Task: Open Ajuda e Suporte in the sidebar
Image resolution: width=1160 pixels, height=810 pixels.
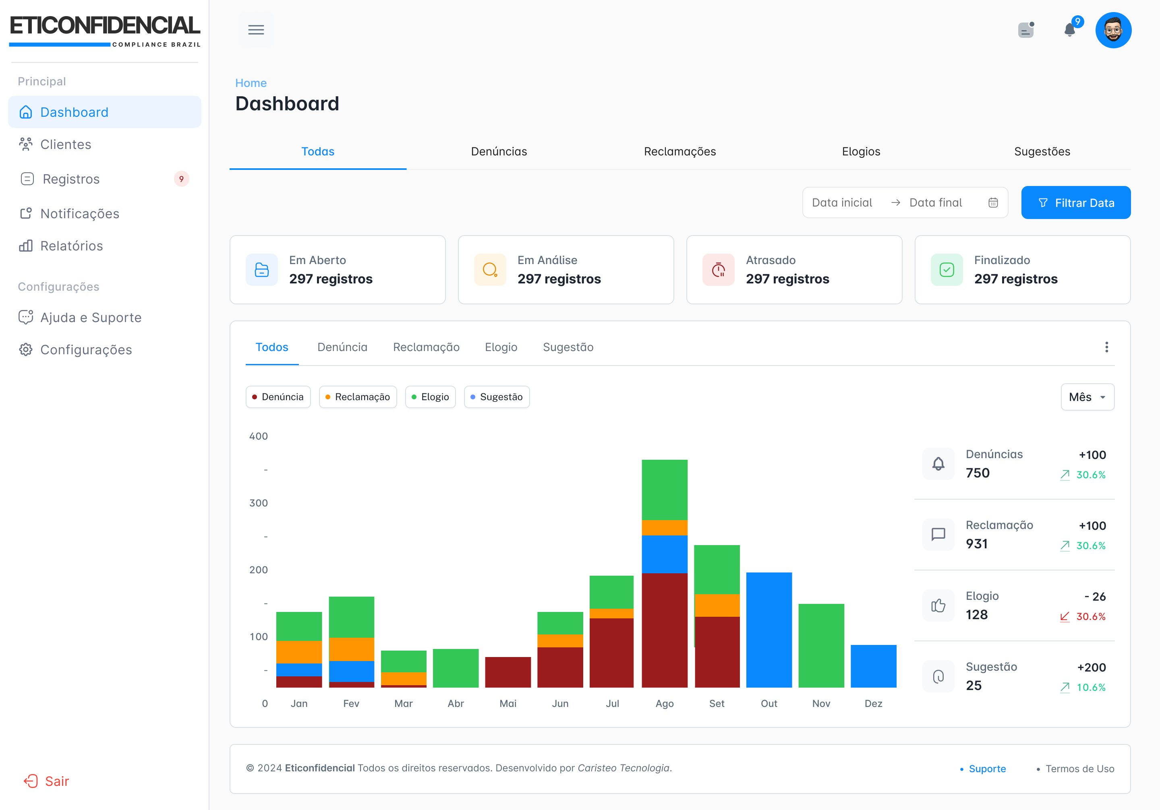Action: click(105, 317)
